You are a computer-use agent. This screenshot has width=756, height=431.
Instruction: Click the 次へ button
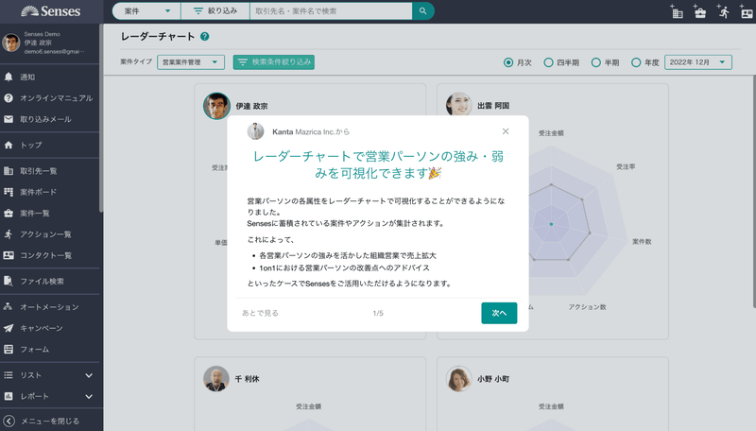499,314
